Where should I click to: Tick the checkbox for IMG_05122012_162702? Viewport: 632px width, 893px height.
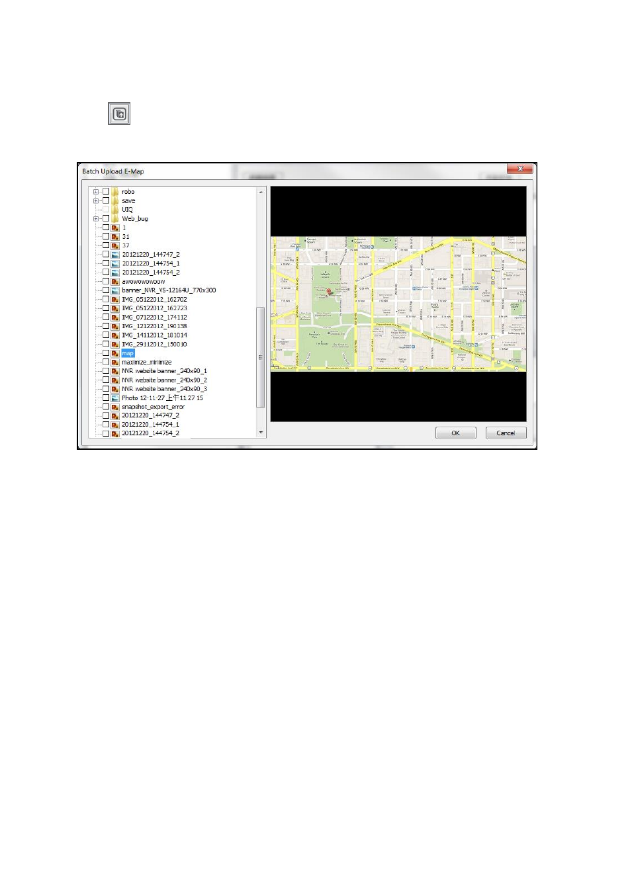106,299
